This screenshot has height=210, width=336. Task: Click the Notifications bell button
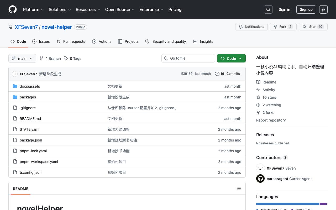click(x=251, y=27)
